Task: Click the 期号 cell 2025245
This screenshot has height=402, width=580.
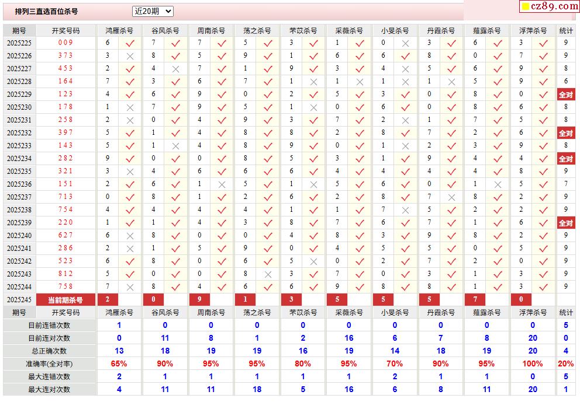Action: click(x=19, y=300)
